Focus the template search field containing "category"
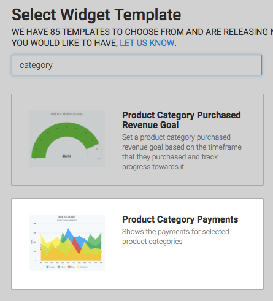Viewport: 273px width, 301px height. click(137, 65)
